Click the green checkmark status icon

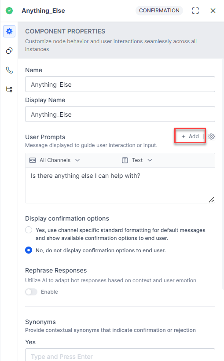coord(9,11)
